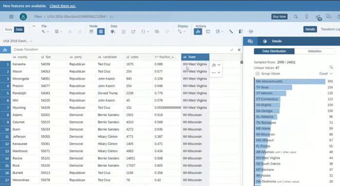Image resolution: width=340 pixels, height=186 pixels.
Task: Search values in Data Distribution panel
Action: point(331,68)
